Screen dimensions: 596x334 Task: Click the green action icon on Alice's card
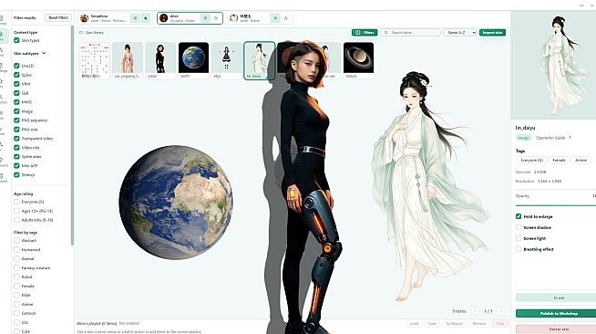point(205,18)
